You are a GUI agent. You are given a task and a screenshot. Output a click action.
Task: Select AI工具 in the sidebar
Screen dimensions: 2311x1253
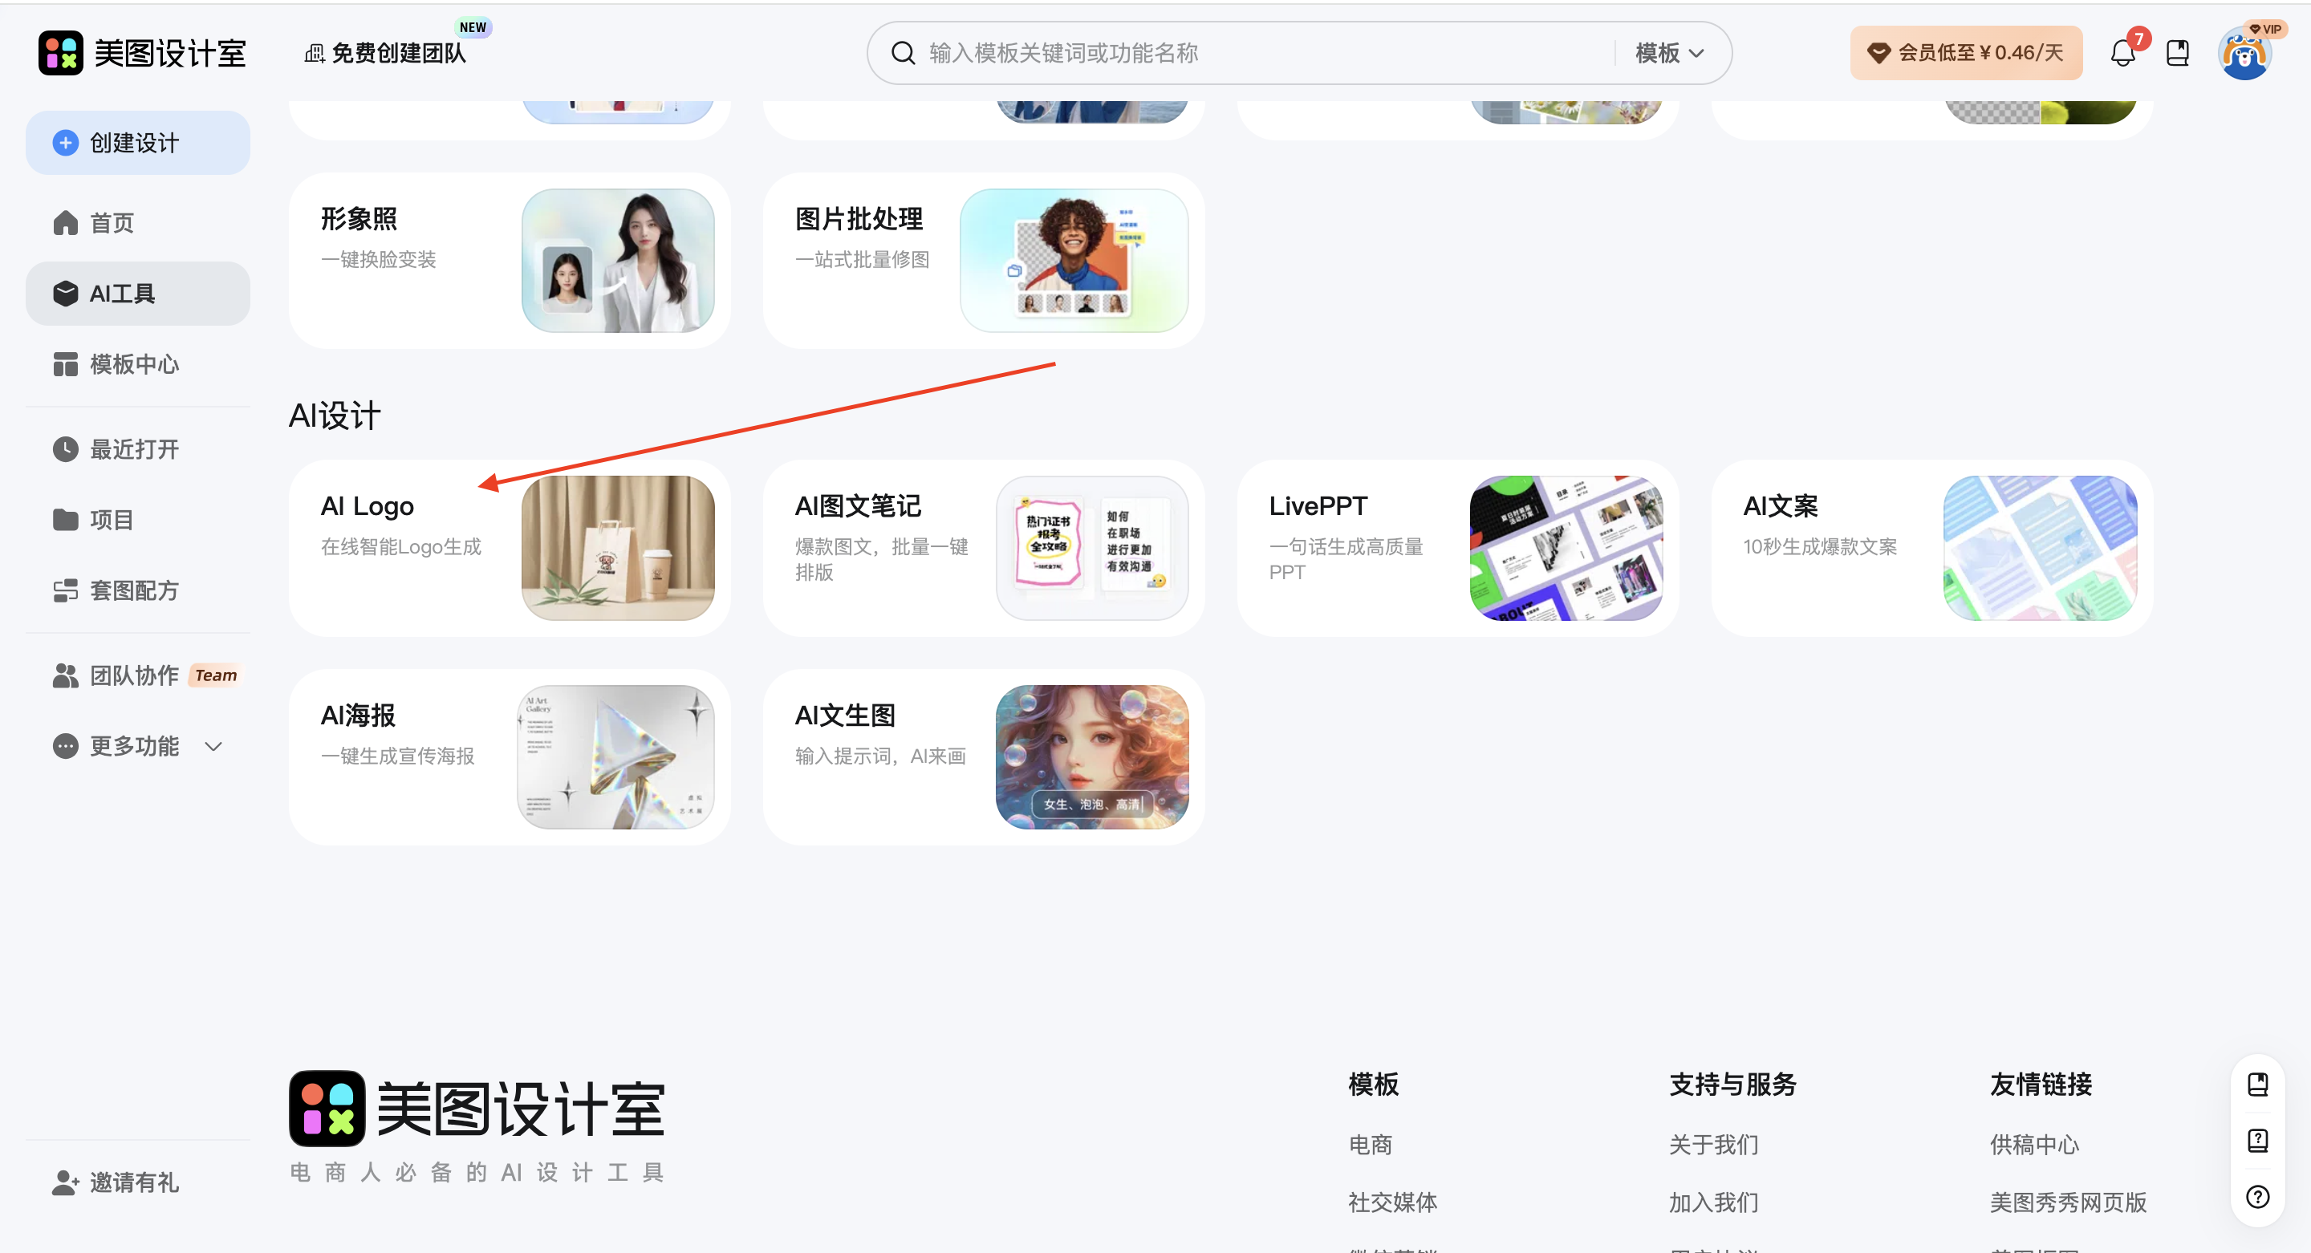pyautogui.click(x=121, y=294)
